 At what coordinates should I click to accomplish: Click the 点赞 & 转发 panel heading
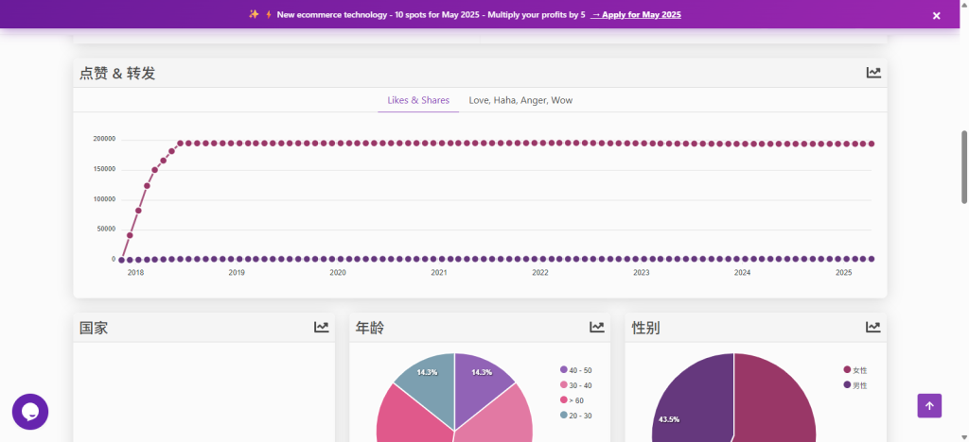117,74
